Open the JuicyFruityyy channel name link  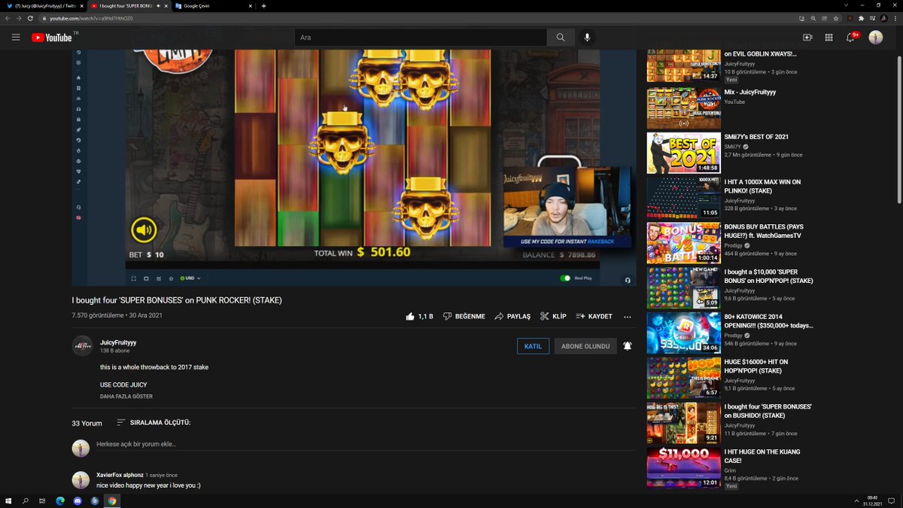[x=118, y=342]
